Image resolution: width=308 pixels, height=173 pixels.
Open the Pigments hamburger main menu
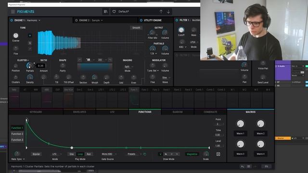click(x=13, y=12)
